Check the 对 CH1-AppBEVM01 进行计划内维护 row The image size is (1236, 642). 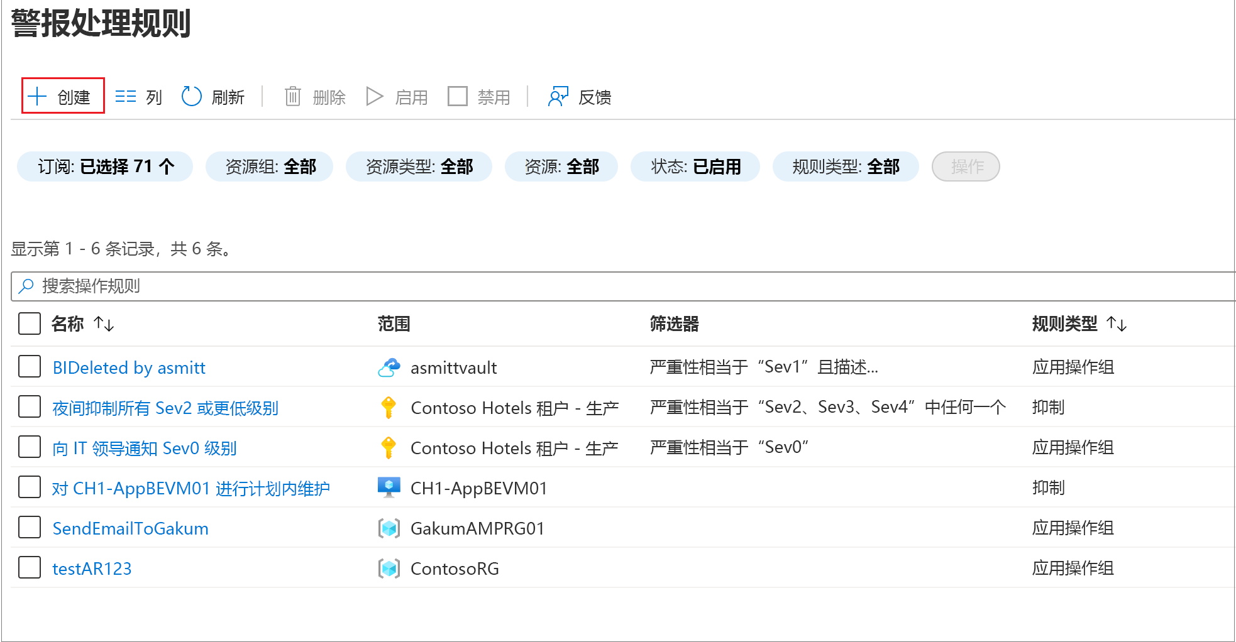30,487
